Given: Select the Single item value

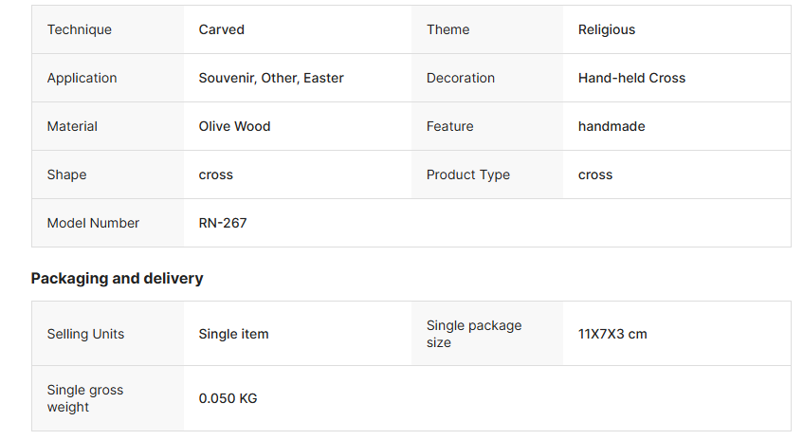Looking at the screenshot, I should click(233, 334).
